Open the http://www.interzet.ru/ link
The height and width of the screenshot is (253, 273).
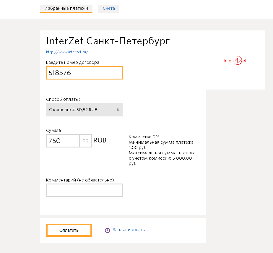click(x=67, y=52)
